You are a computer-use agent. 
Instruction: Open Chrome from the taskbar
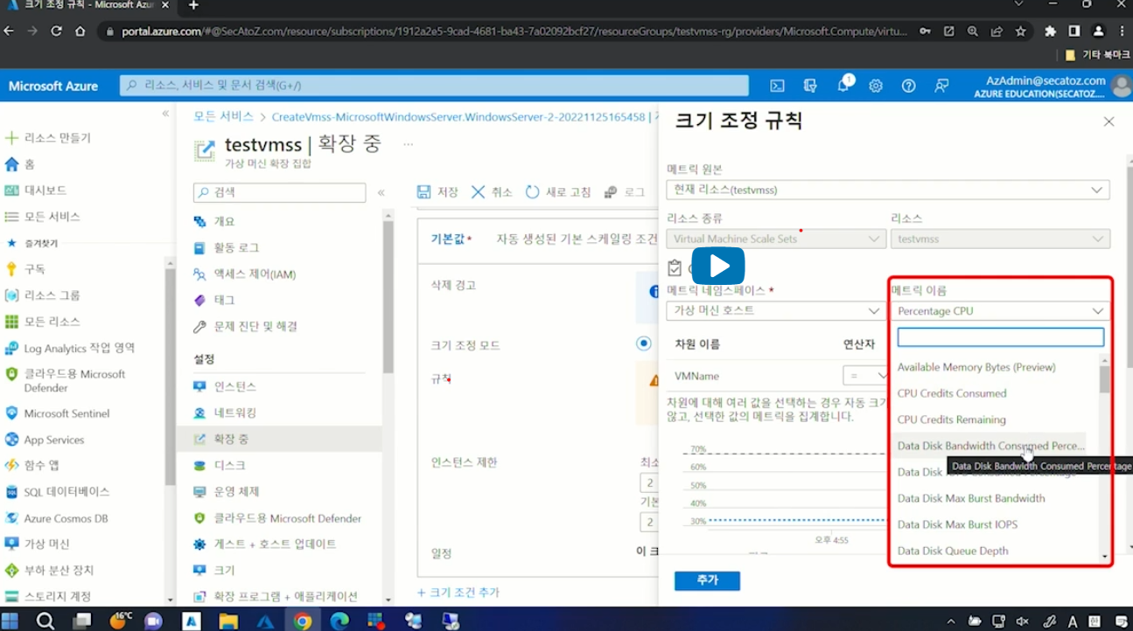[302, 621]
